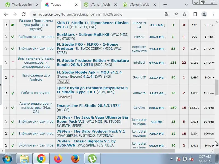Click green checkmark in BeatStars row
Screen dimensions: 219x164
[13, 37]
